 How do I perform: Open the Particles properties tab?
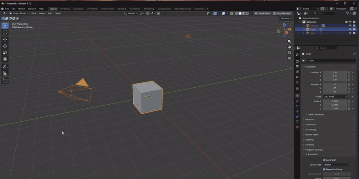297,106
